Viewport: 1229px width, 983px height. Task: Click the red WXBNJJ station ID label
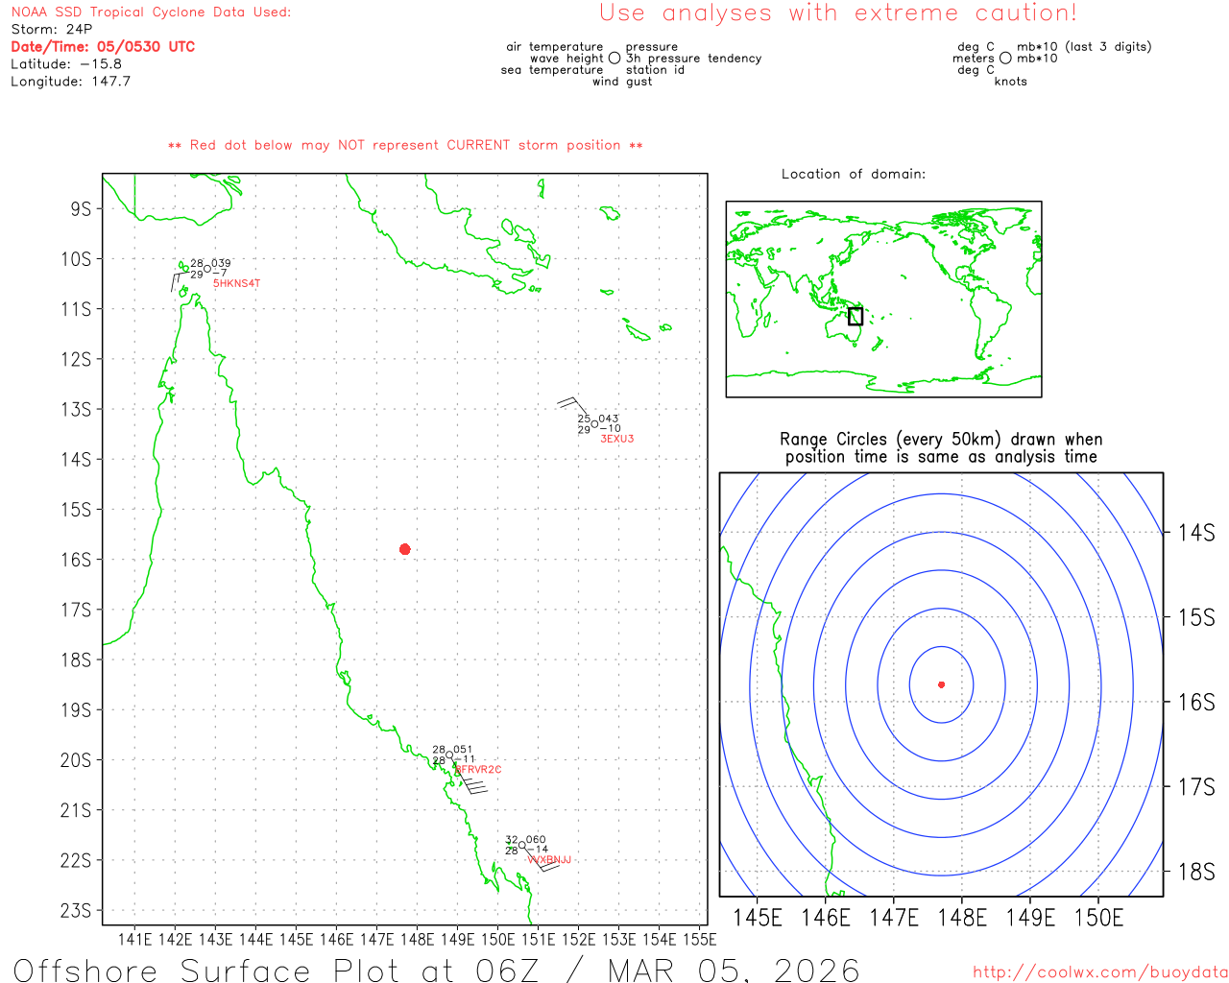pos(549,860)
